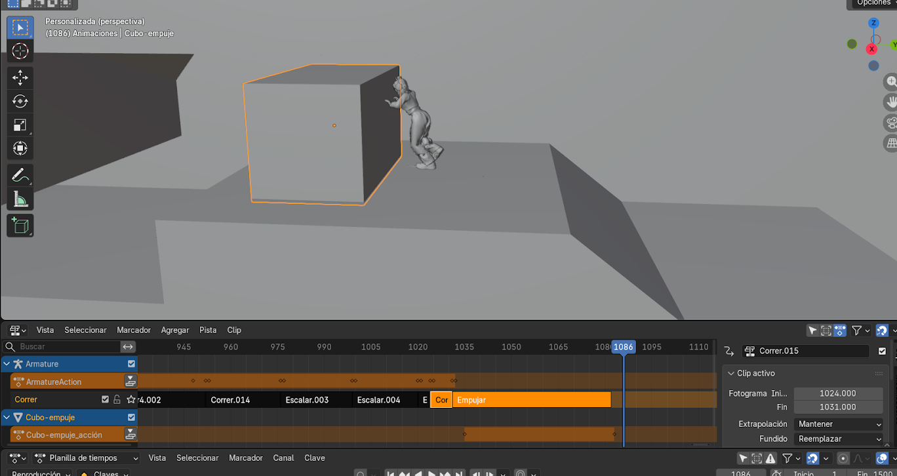Viewport: 897px width, 476px height.
Task: Open the Agregar menu in NLA editor
Action: pyautogui.click(x=174, y=330)
